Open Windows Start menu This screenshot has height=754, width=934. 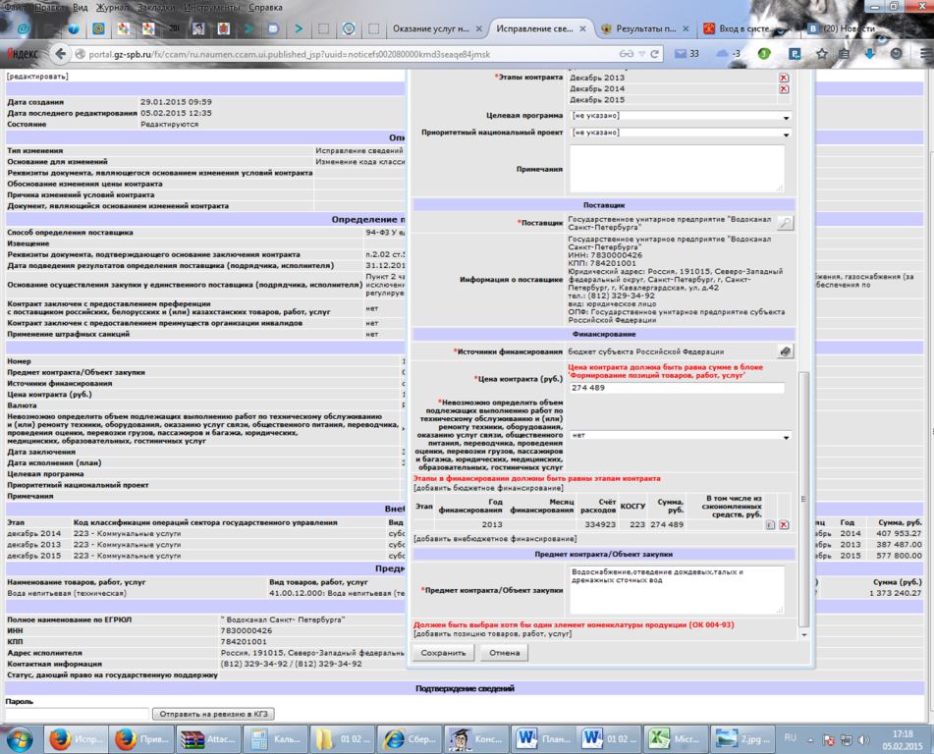point(21,740)
